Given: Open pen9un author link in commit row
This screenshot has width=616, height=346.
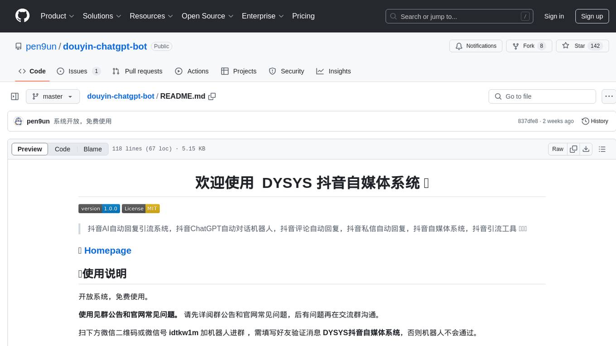Looking at the screenshot, I should pyautogui.click(x=38, y=121).
